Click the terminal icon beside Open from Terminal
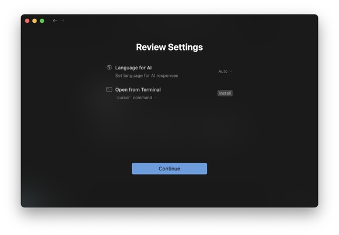This screenshot has height=235, width=339. coord(109,89)
